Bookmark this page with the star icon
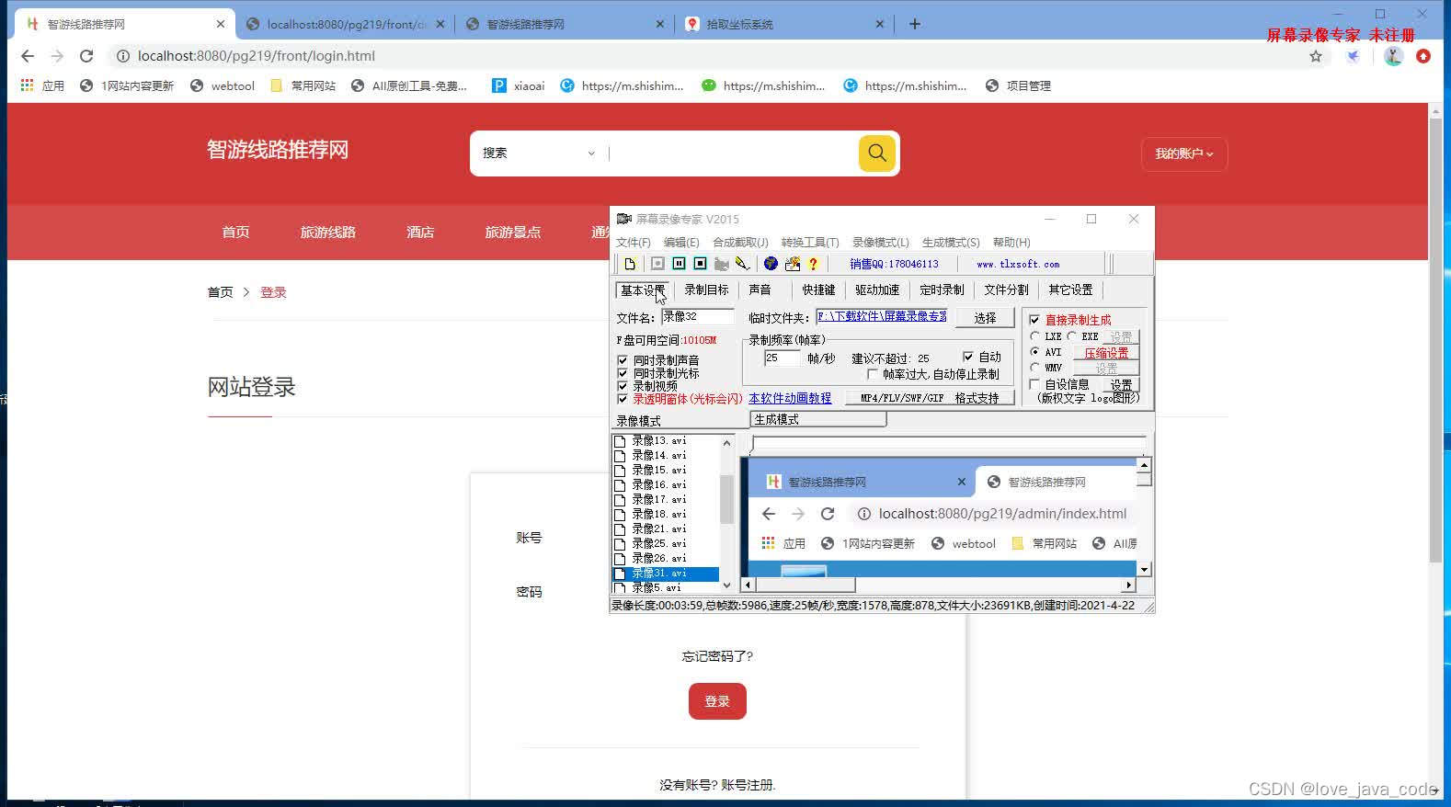The width and height of the screenshot is (1451, 807). tap(1316, 56)
